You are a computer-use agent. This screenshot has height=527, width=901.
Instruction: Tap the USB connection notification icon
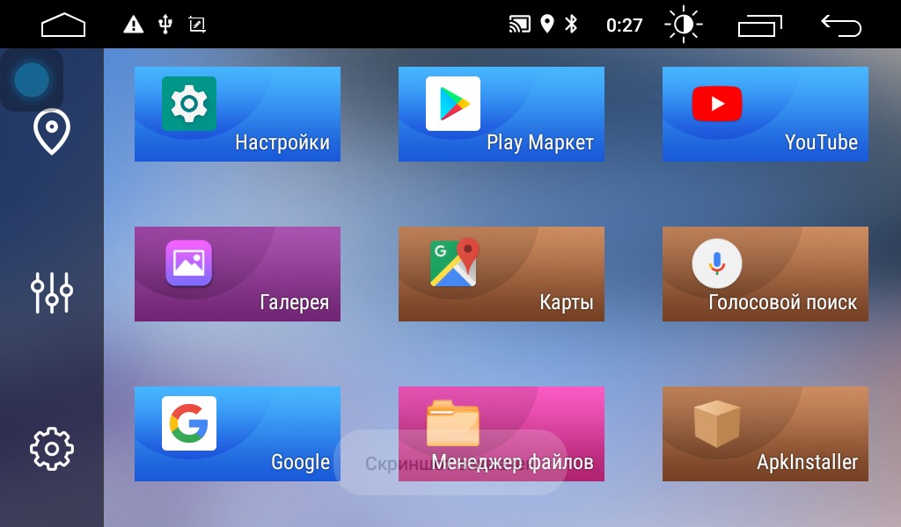click(x=165, y=25)
